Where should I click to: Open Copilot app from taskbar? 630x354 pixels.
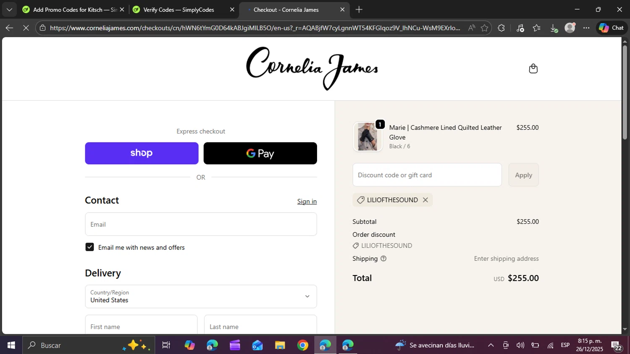pos(190,345)
